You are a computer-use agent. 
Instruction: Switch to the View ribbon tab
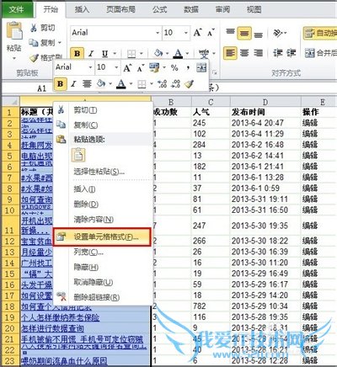254,9
